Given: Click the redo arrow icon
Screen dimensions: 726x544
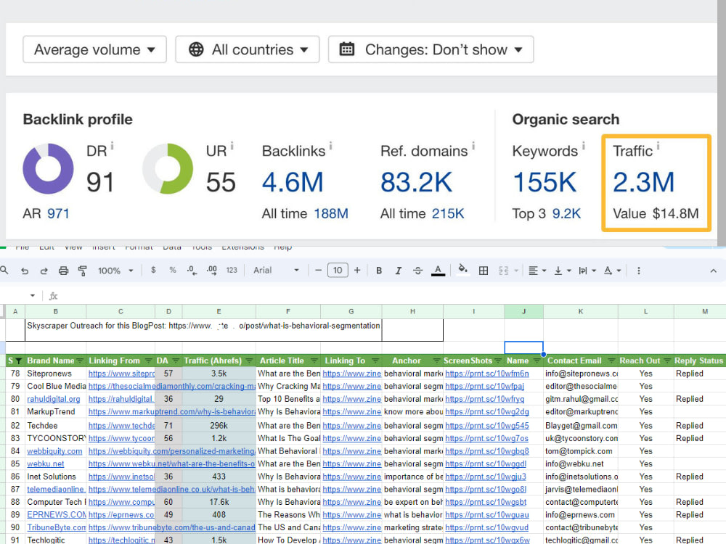Looking at the screenshot, I should [x=44, y=271].
